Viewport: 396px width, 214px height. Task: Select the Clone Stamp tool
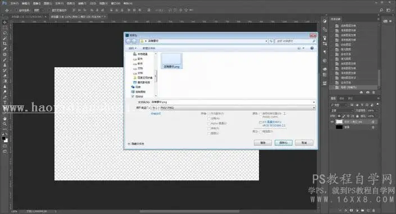pos(5,65)
